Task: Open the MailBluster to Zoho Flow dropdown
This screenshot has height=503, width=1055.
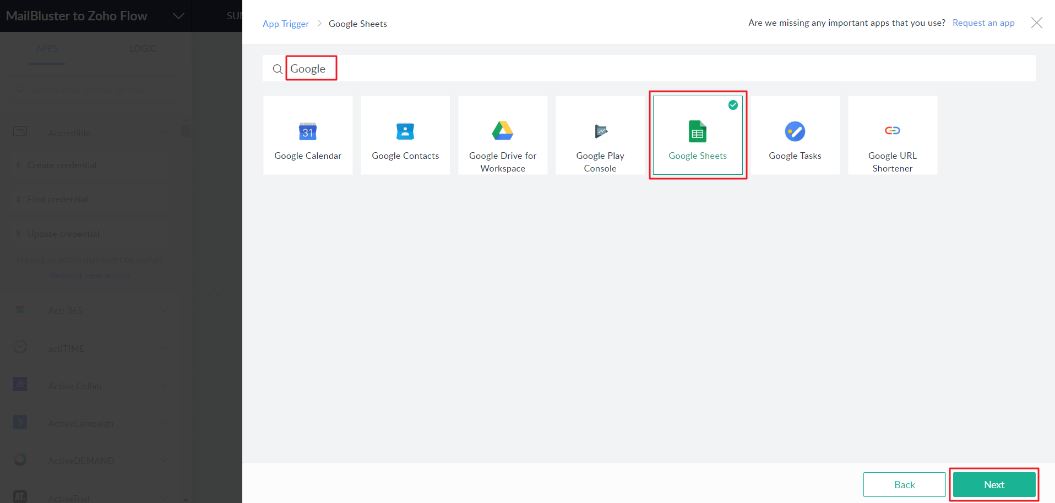Action: pyautogui.click(x=178, y=16)
